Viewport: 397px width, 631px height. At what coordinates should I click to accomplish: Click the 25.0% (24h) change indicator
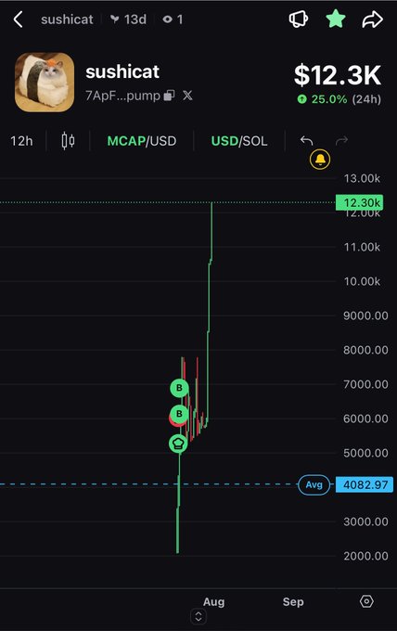(339, 99)
